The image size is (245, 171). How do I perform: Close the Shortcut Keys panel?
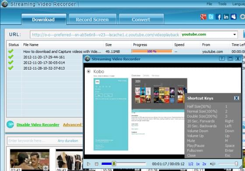(x=236, y=98)
